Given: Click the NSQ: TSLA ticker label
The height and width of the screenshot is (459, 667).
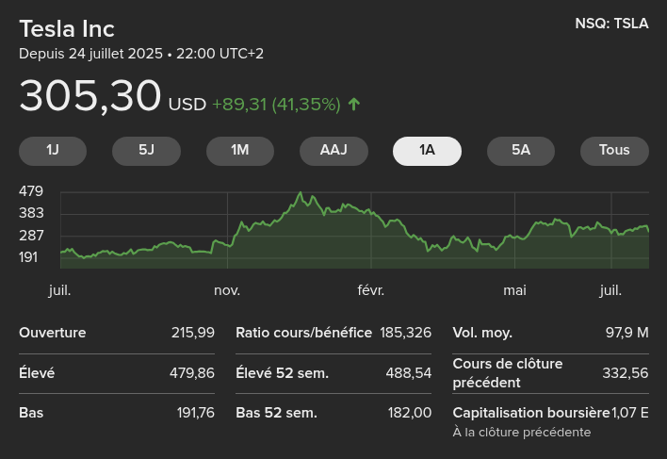Looking at the screenshot, I should (x=611, y=24).
